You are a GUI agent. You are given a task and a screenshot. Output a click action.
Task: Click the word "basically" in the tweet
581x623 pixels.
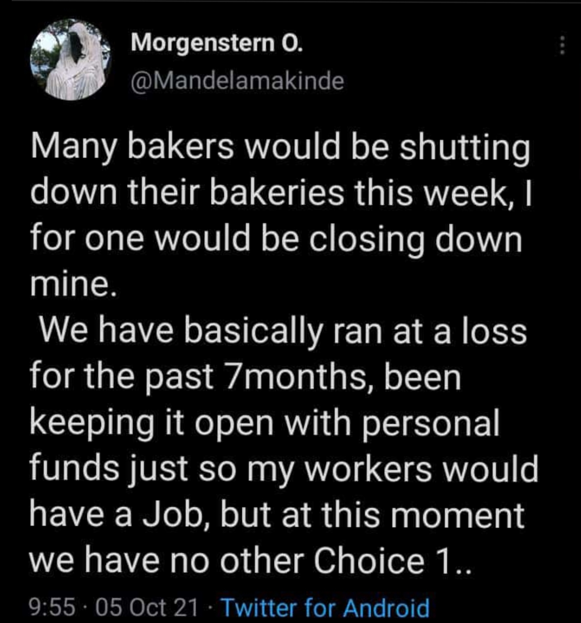pyautogui.click(x=254, y=332)
